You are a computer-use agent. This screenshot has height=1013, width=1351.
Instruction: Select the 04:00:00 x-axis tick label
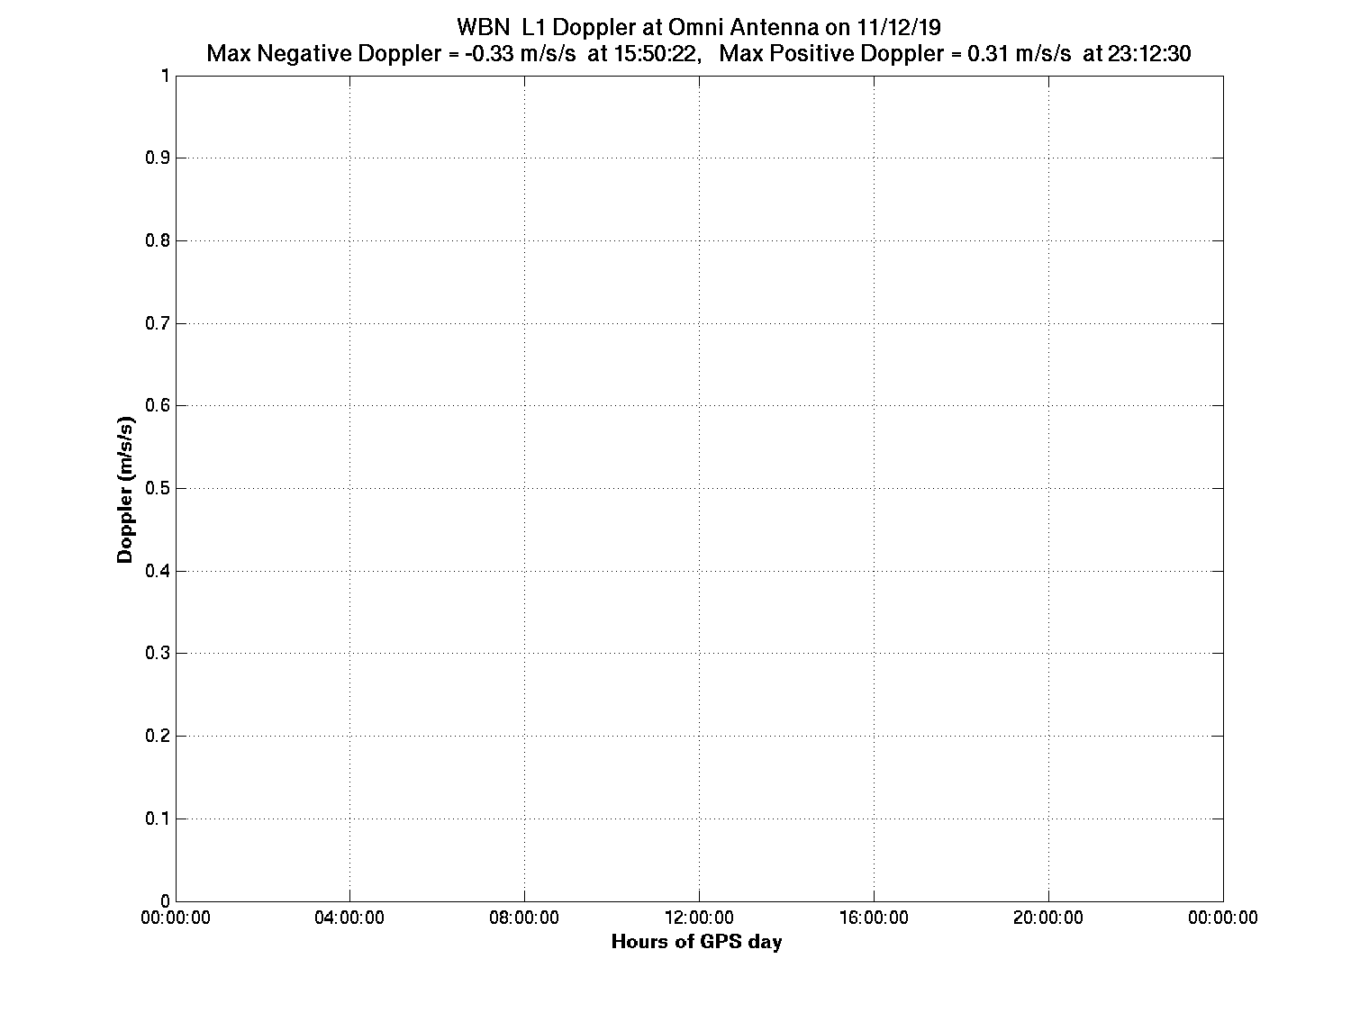click(x=350, y=918)
